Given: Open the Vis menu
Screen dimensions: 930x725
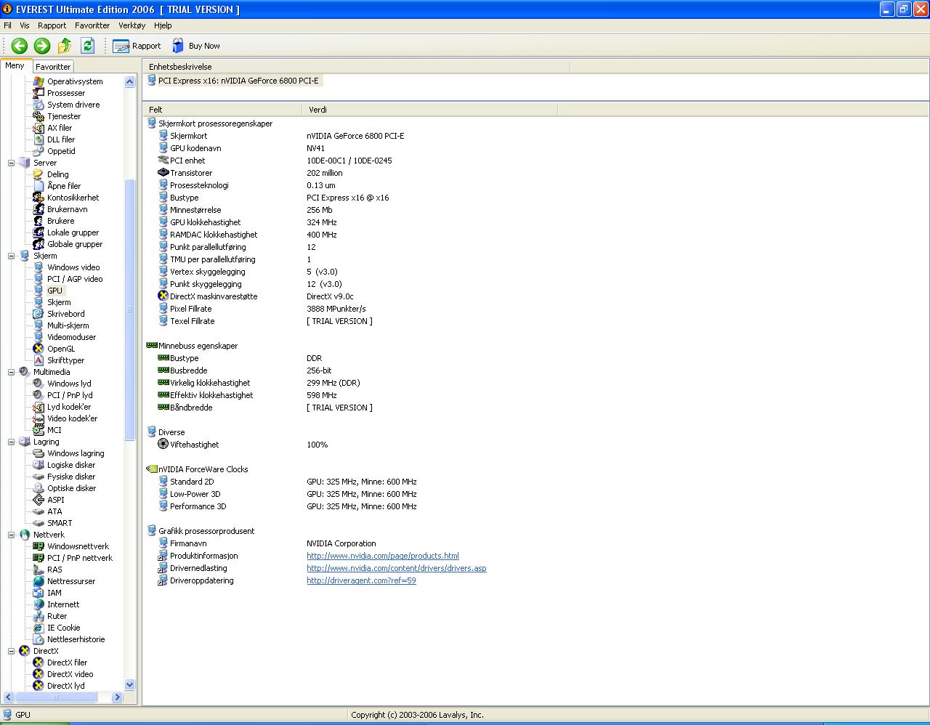Looking at the screenshot, I should 25,25.
